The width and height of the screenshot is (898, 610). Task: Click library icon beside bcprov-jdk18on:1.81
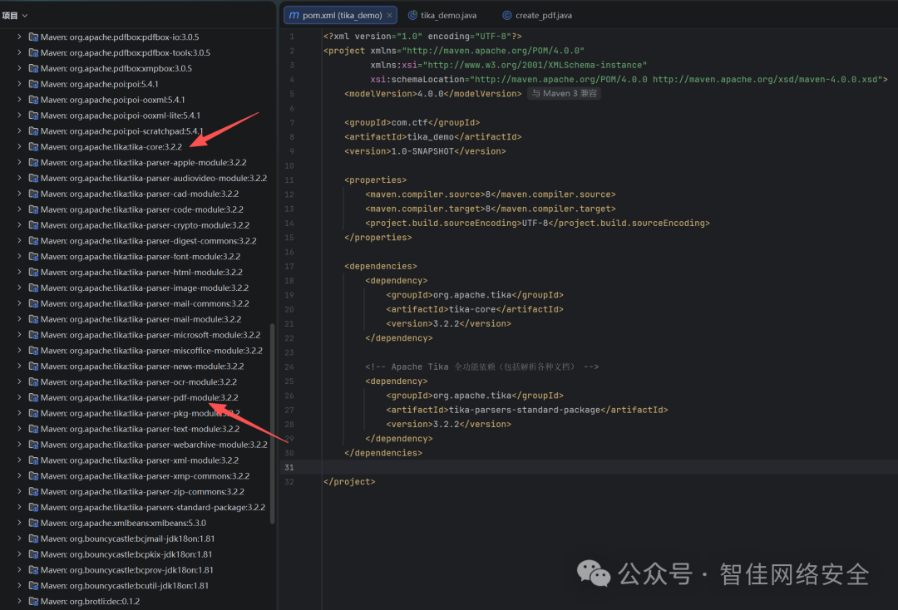point(33,570)
